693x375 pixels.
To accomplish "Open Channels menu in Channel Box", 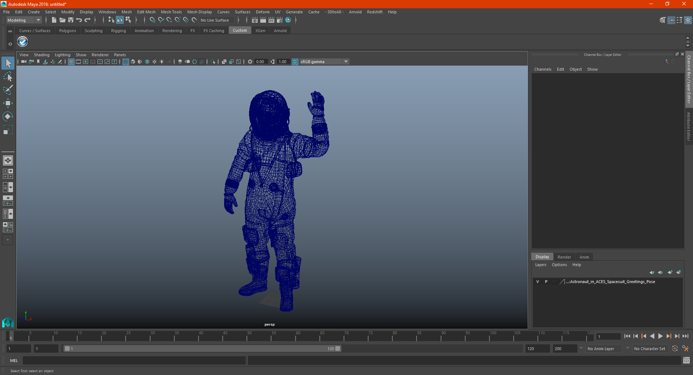I will tap(542, 69).
